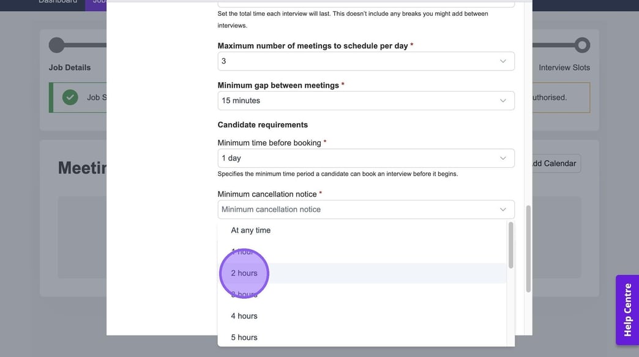Screen dimensions: 639x357
Task: Open the Minimum gap between meetings dropdown
Action: tap(365, 100)
